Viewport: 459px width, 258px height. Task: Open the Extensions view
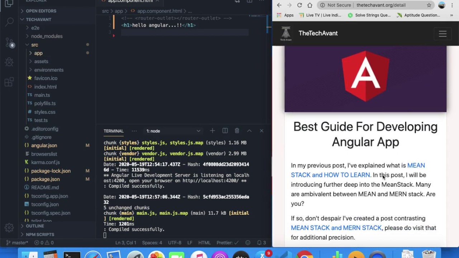click(9, 82)
